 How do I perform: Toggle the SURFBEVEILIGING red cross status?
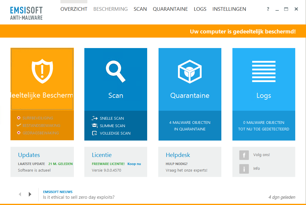(19, 118)
